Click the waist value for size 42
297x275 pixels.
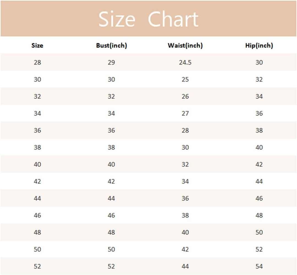185,182
